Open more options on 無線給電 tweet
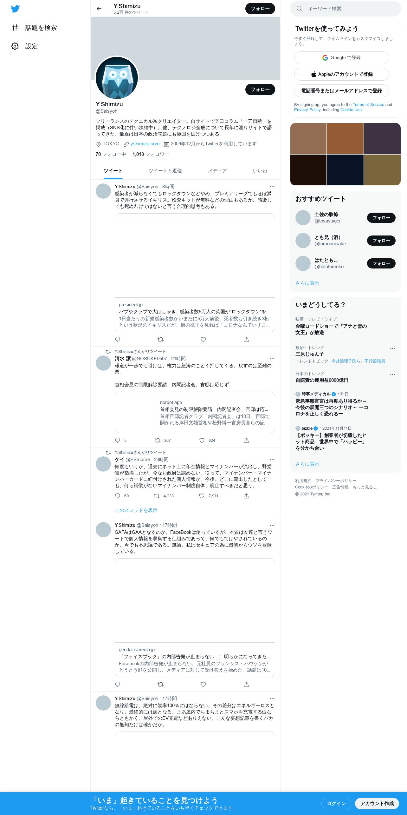This screenshot has height=815, width=407. pos(272,699)
